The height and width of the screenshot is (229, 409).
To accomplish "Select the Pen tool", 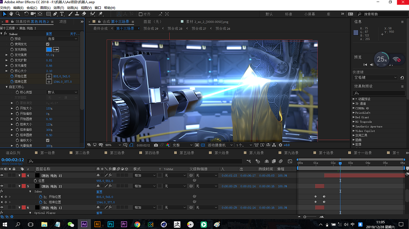I will (55, 14).
